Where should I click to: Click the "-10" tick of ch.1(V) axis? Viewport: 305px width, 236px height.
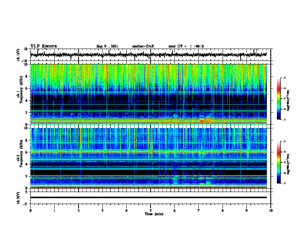(x=25, y=61)
